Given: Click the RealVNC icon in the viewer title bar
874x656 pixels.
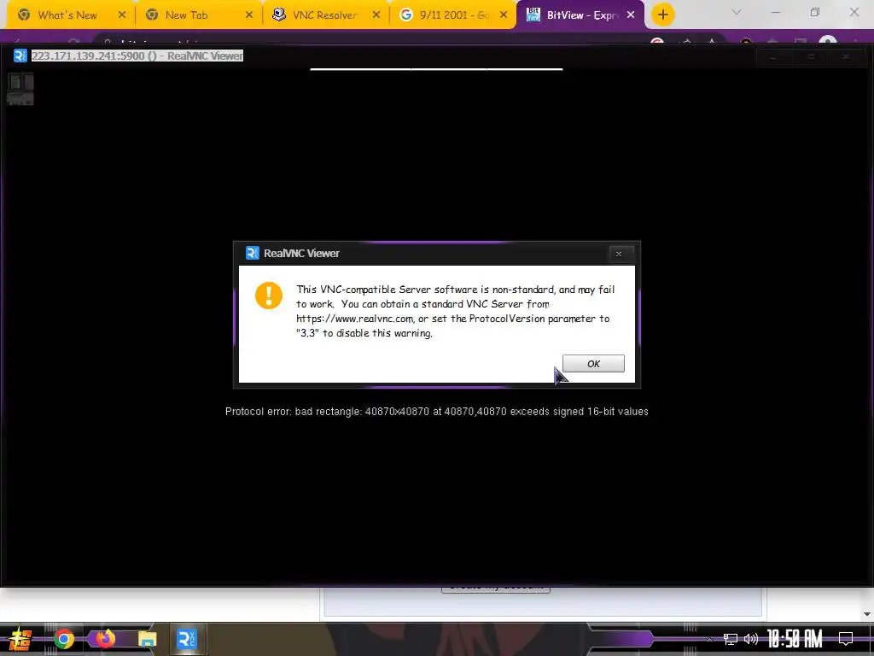Looking at the screenshot, I should click(x=20, y=56).
